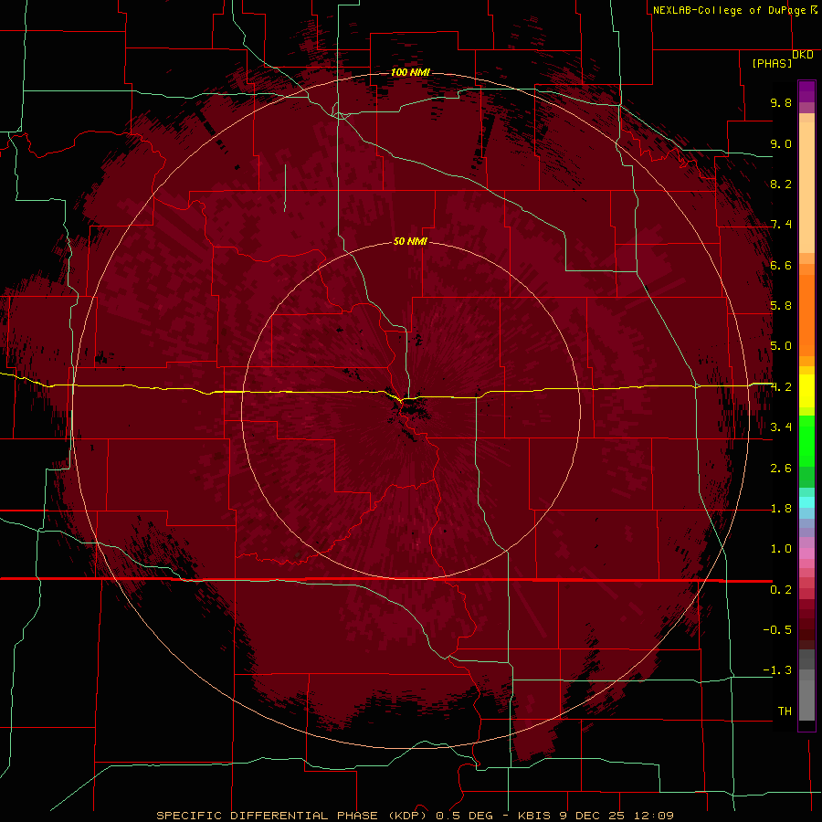Screen dimensions: 822x822
Task: Click the TH threshold label
Action: coord(785,711)
